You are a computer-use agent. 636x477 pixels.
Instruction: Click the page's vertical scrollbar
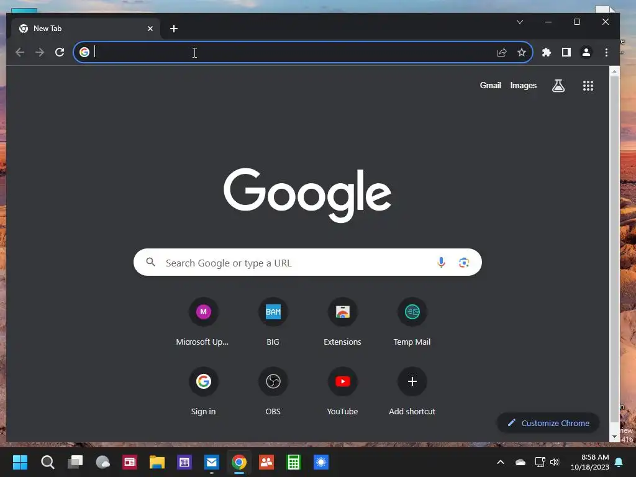pos(614,250)
